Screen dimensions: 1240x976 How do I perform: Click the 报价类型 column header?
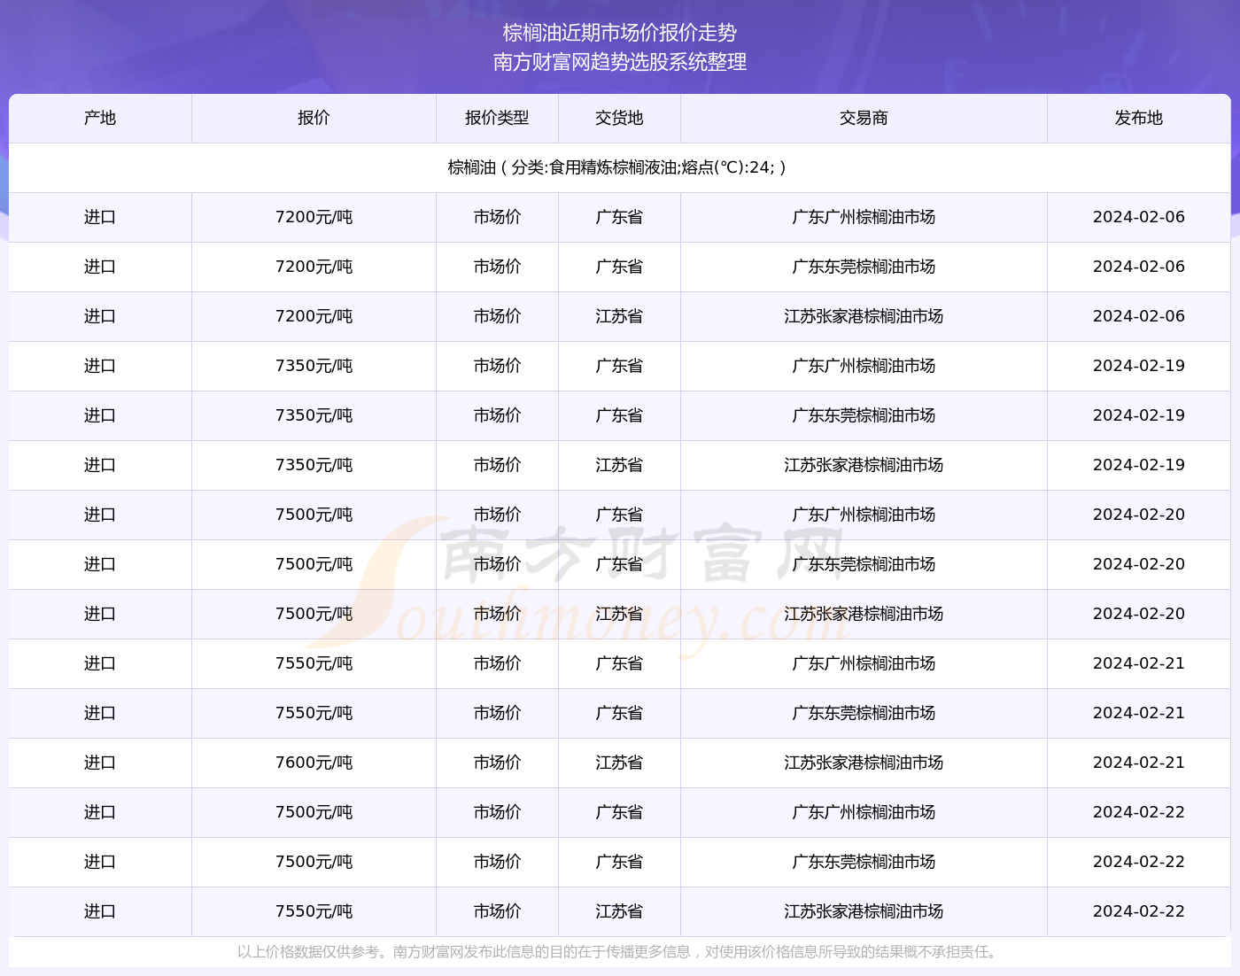(497, 118)
